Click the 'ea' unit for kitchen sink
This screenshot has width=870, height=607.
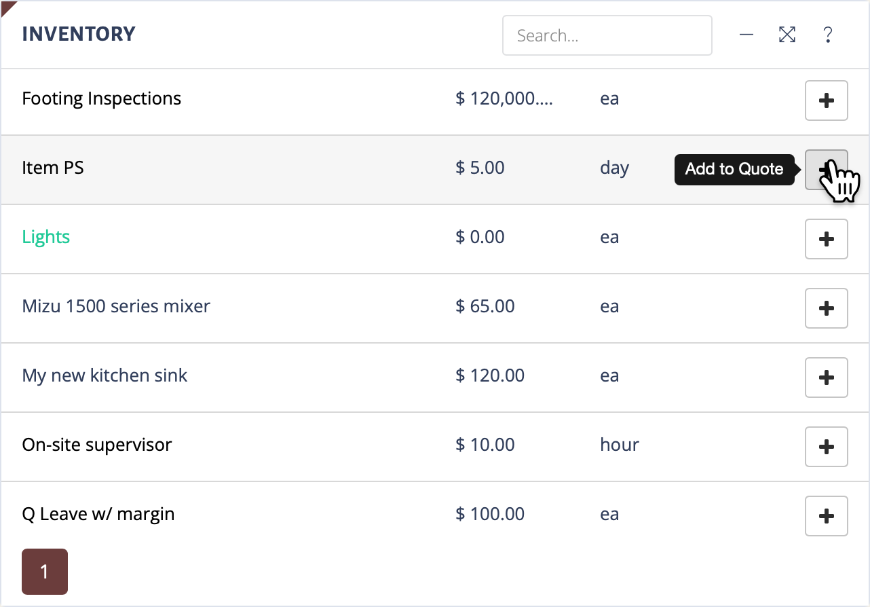pos(609,376)
